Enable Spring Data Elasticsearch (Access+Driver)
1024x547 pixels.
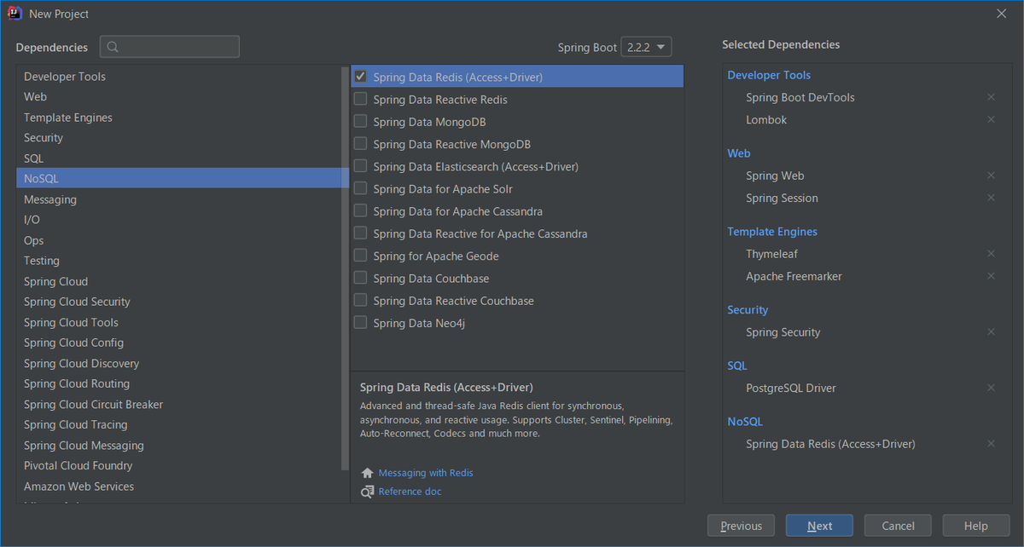[360, 166]
